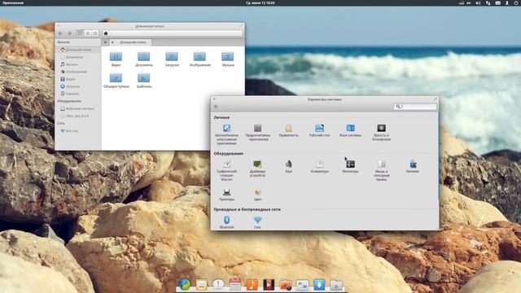The height and width of the screenshot is (293, 521).
Task: Open the Музыка folder in Files
Action: point(228,59)
